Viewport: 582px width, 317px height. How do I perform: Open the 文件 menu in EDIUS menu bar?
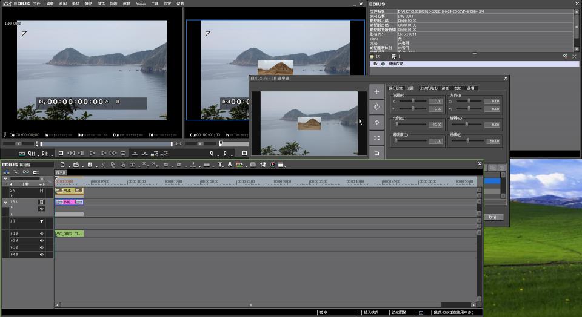point(36,4)
